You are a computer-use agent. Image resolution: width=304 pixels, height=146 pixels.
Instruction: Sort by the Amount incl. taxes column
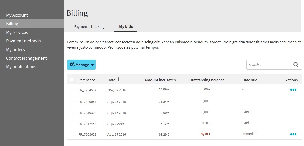(x=160, y=80)
